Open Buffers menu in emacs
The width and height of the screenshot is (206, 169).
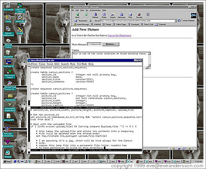point(33,64)
